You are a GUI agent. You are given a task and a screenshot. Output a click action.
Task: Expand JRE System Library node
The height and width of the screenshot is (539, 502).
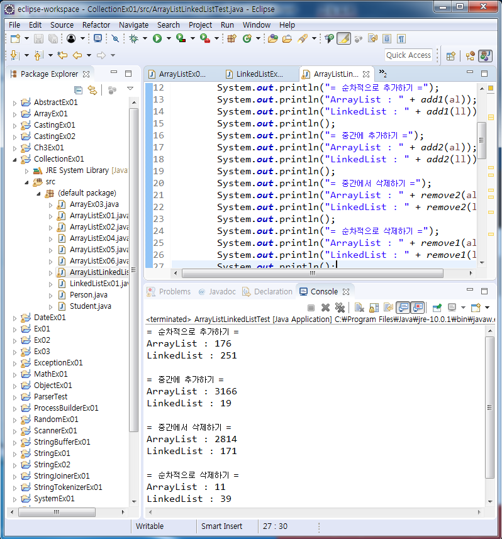(27, 171)
